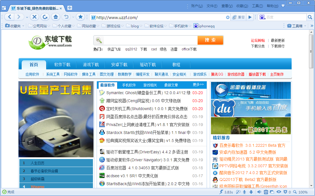This screenshot has height=196, width=315.
Task: Click the undo closed tab button
Action: (x=66, y=17)
